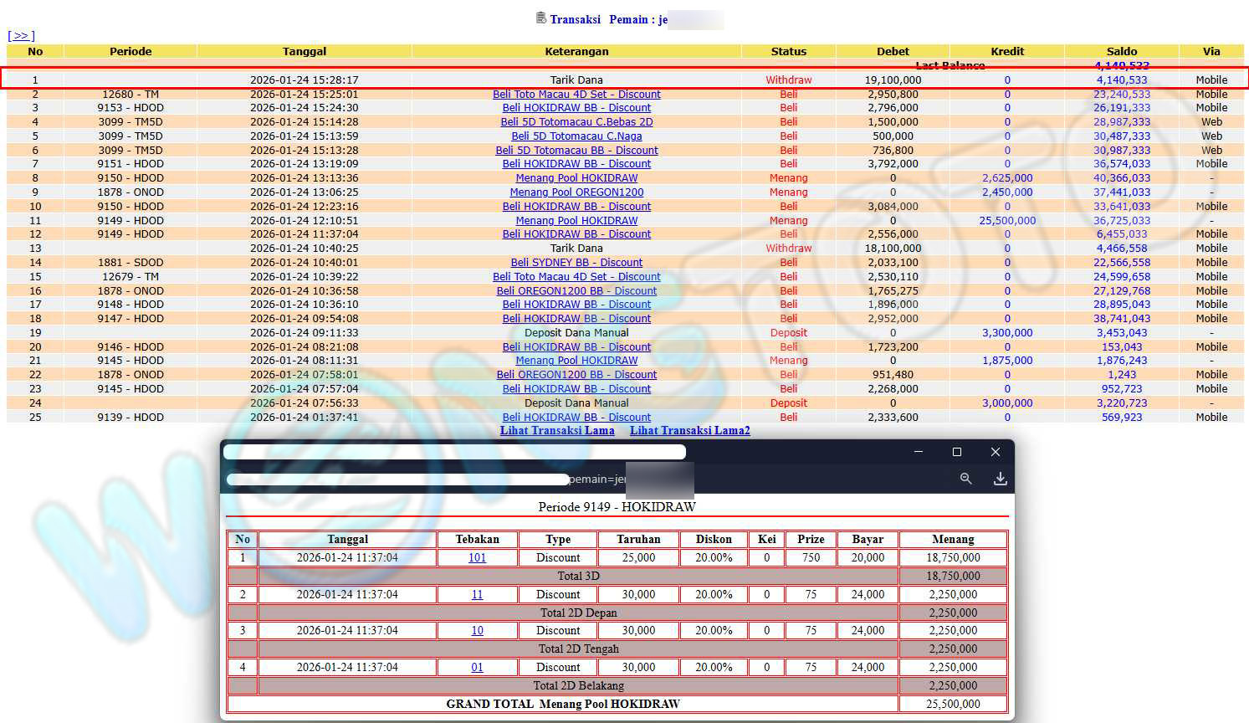
Task: Click tebakan number 11 in popup
Action: [x=477, y=595]
